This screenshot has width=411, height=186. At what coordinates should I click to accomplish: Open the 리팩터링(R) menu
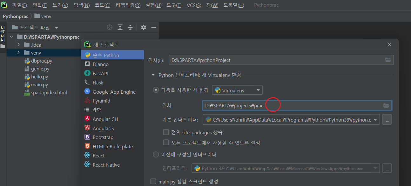128,5
